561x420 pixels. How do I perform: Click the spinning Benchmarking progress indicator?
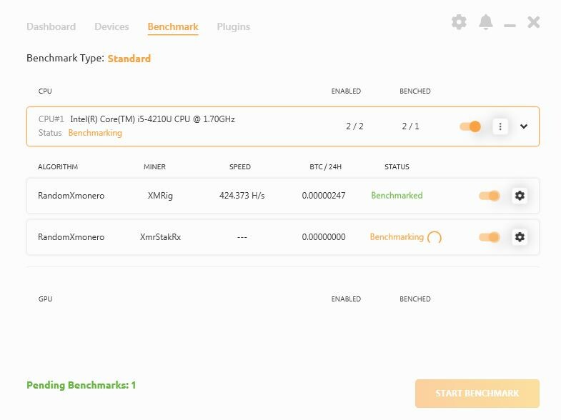coord(434,238)
